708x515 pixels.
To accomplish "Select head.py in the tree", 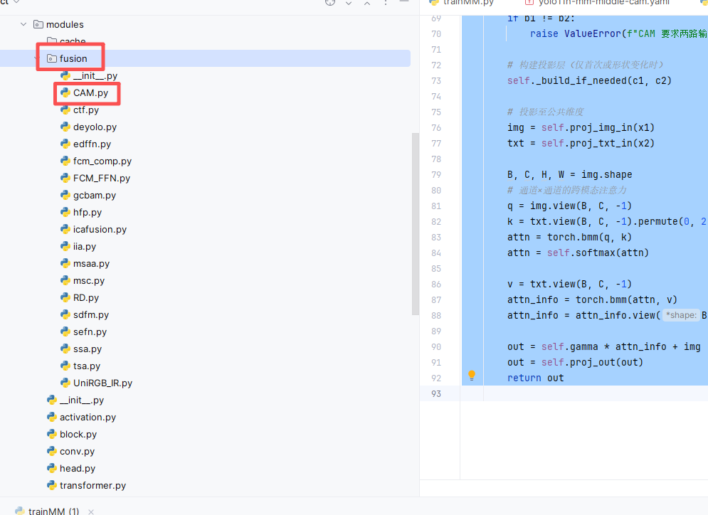I will 78,469.
